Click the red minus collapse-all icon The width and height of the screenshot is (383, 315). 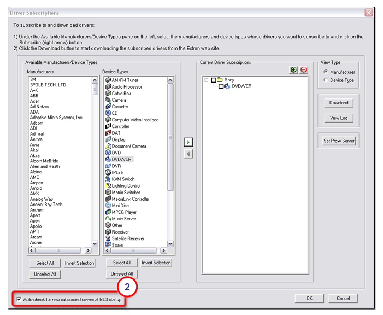pos(303,69)
